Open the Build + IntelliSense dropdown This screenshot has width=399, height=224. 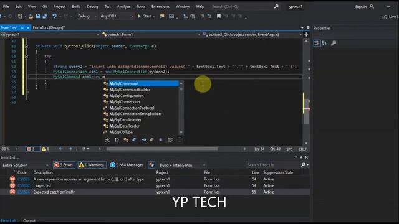182,165
